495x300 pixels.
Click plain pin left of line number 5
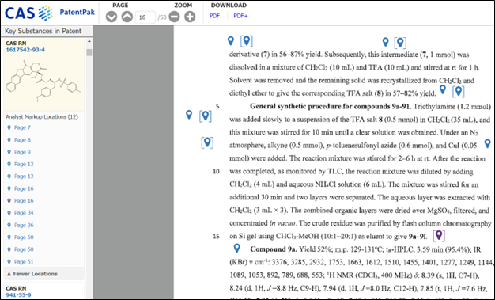pyautogui.click(x=189, y=115)
